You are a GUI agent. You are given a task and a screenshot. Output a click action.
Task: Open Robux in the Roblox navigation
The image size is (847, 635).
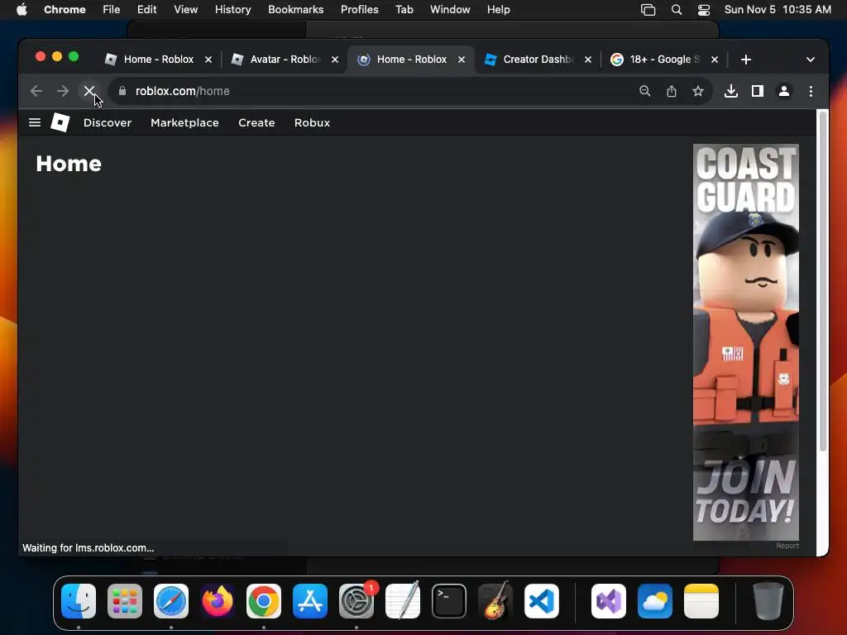pos(312,122)
